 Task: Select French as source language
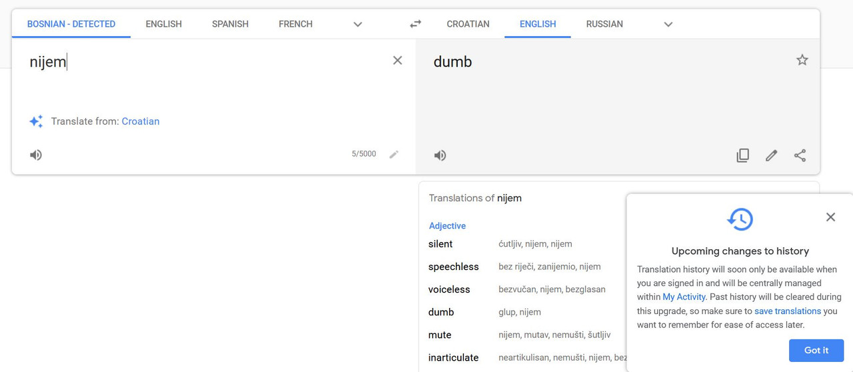point(296,24)
